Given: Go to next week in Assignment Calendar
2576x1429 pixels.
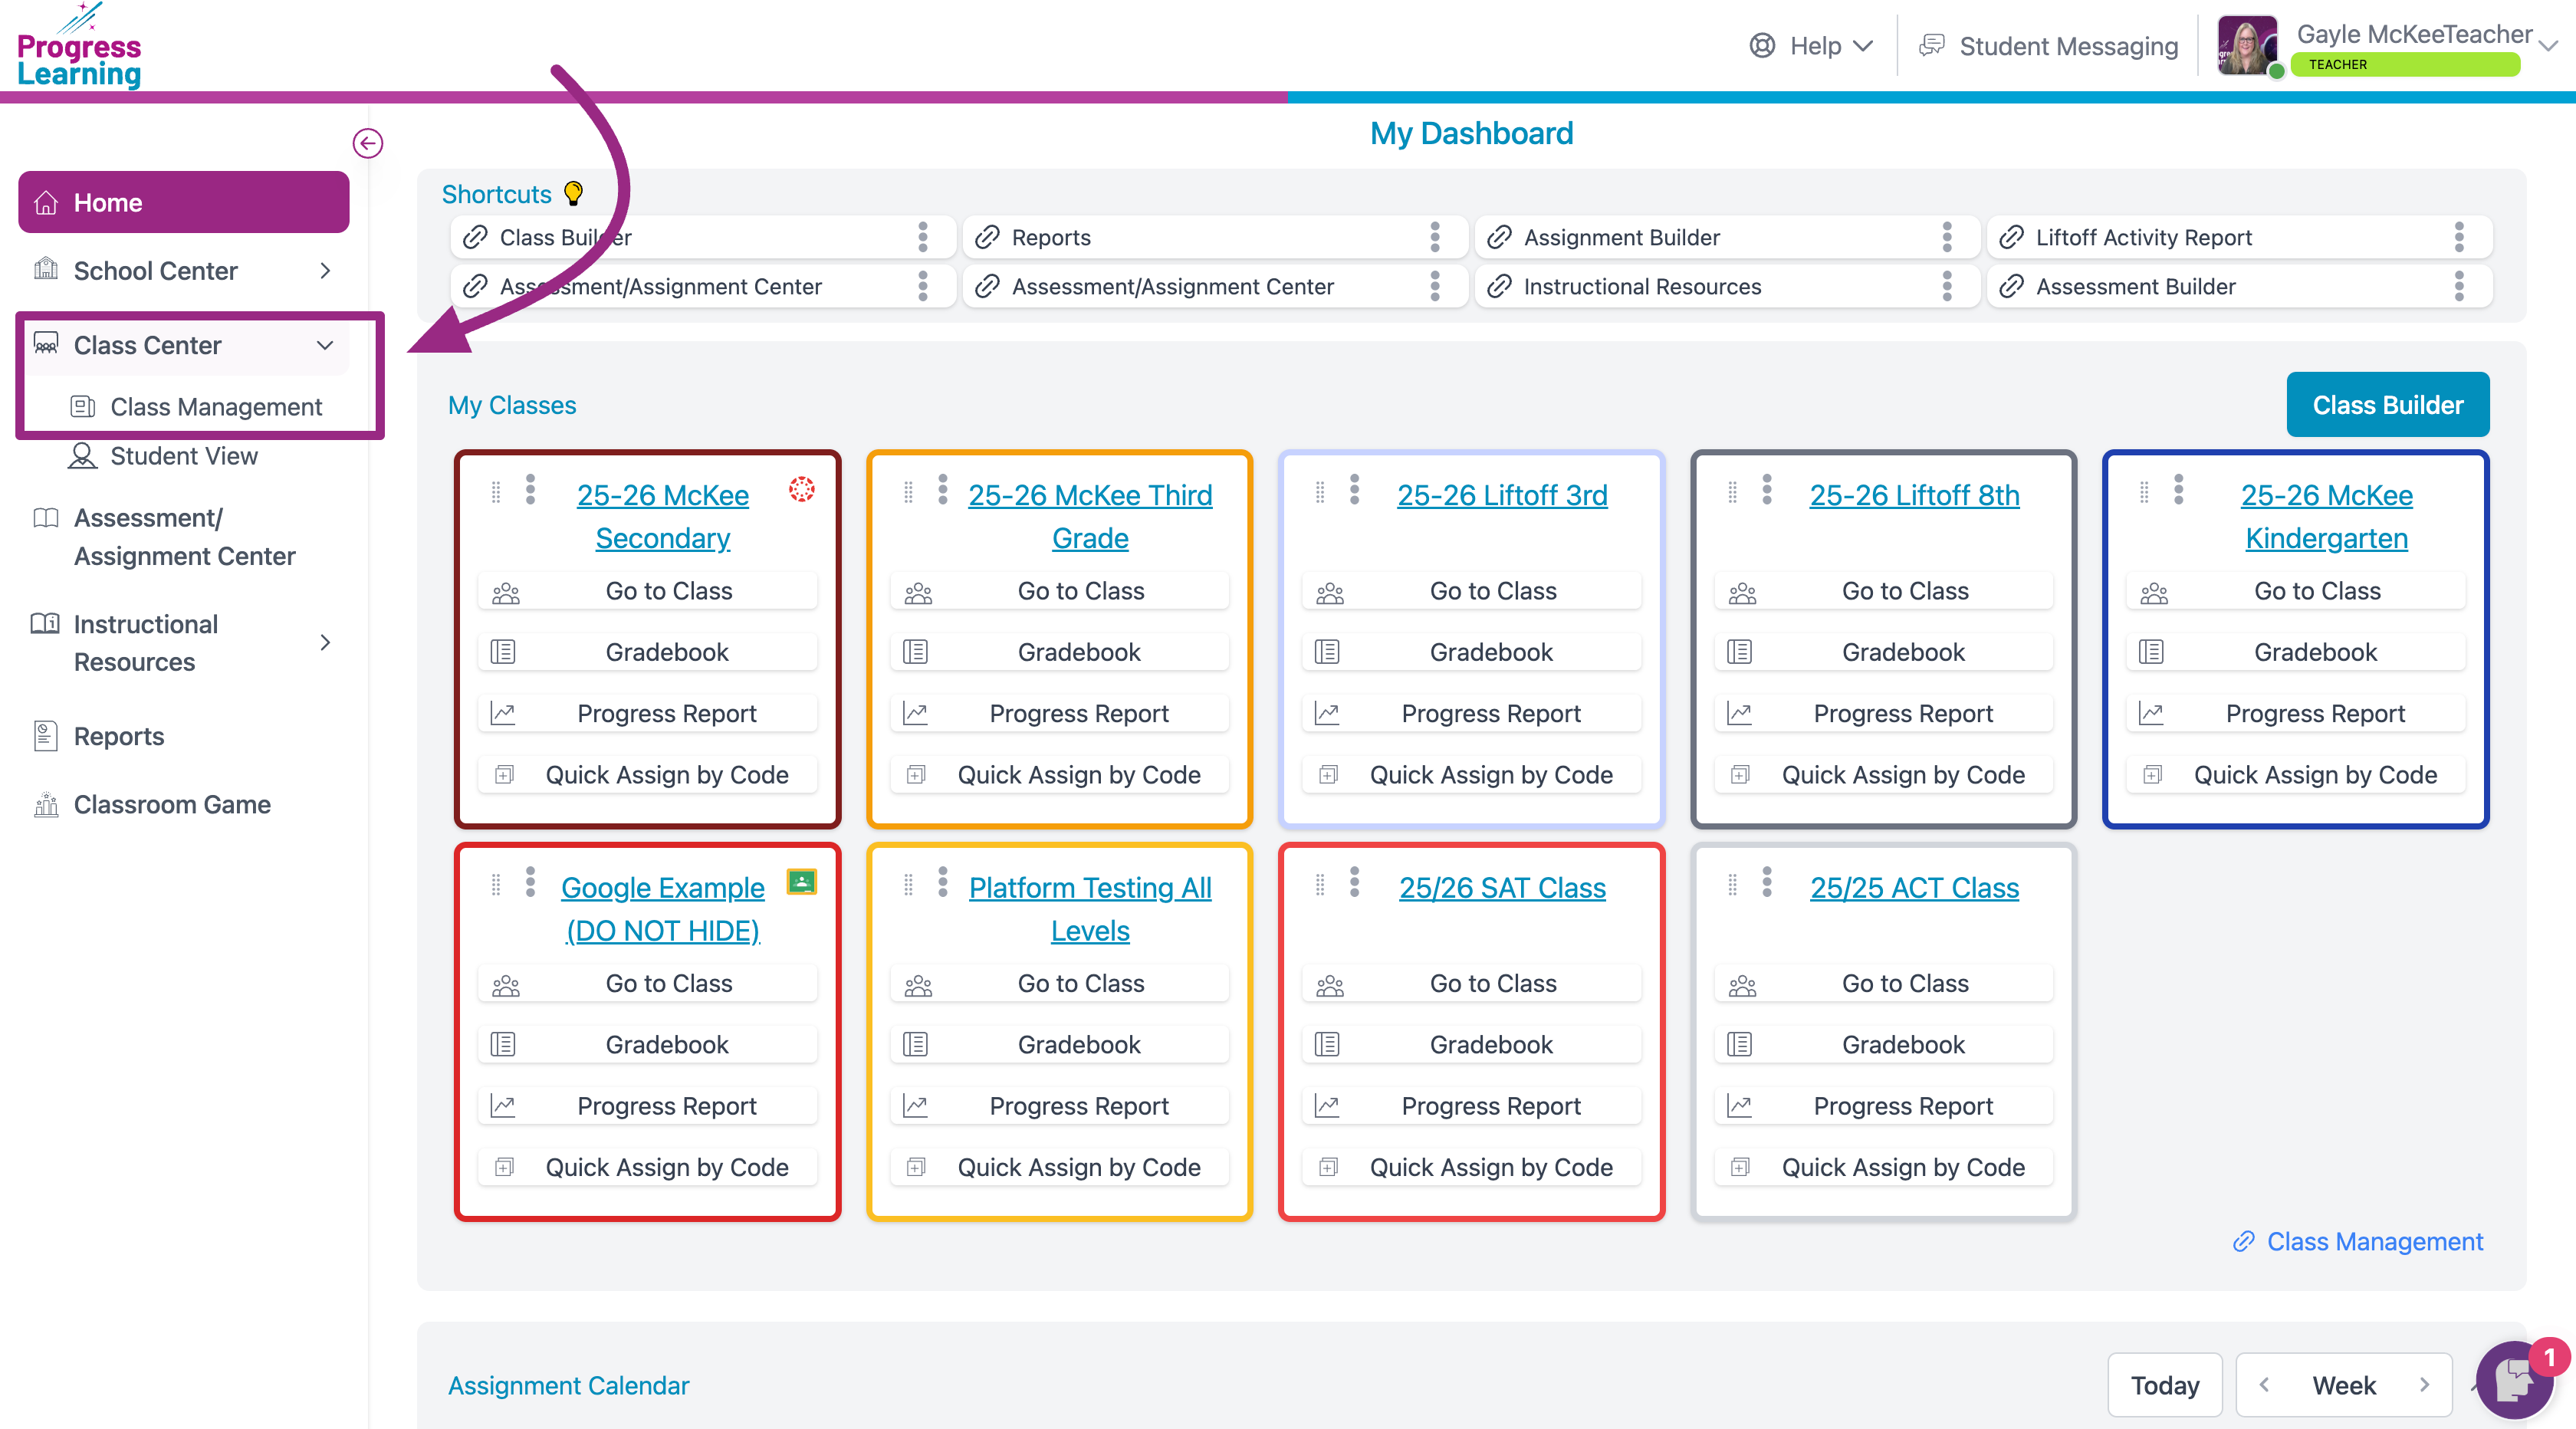Looking at the screenshot, I should 2424,1385.
